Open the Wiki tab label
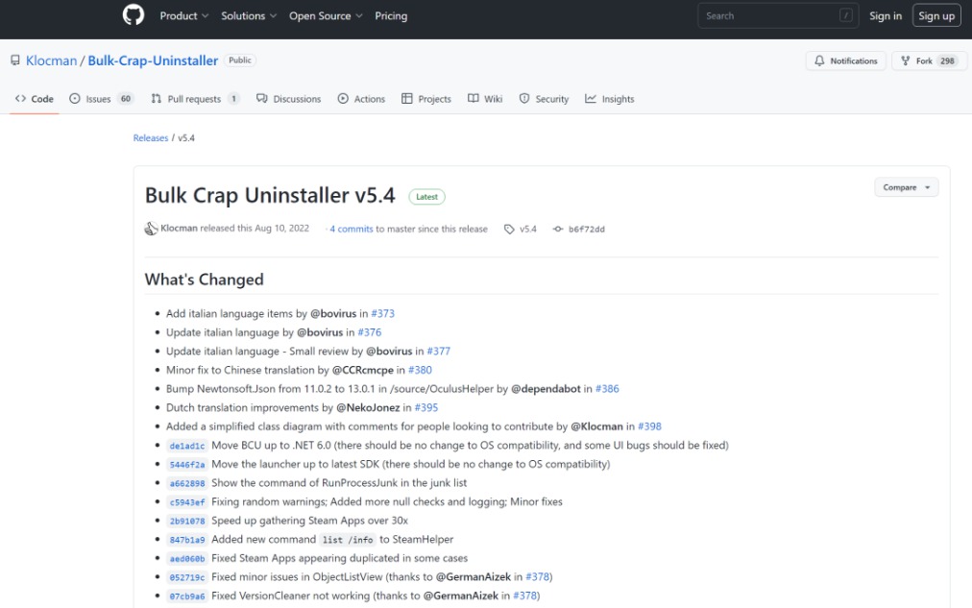The width and height of the screenshot is (972, 608). coord(494,99)
